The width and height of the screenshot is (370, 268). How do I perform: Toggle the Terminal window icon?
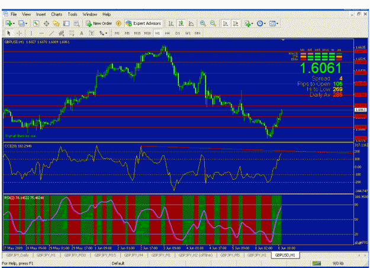pos(66,23)
